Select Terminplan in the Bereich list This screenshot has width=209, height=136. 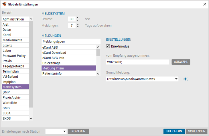pyautogui.click(x=15, y=71)
